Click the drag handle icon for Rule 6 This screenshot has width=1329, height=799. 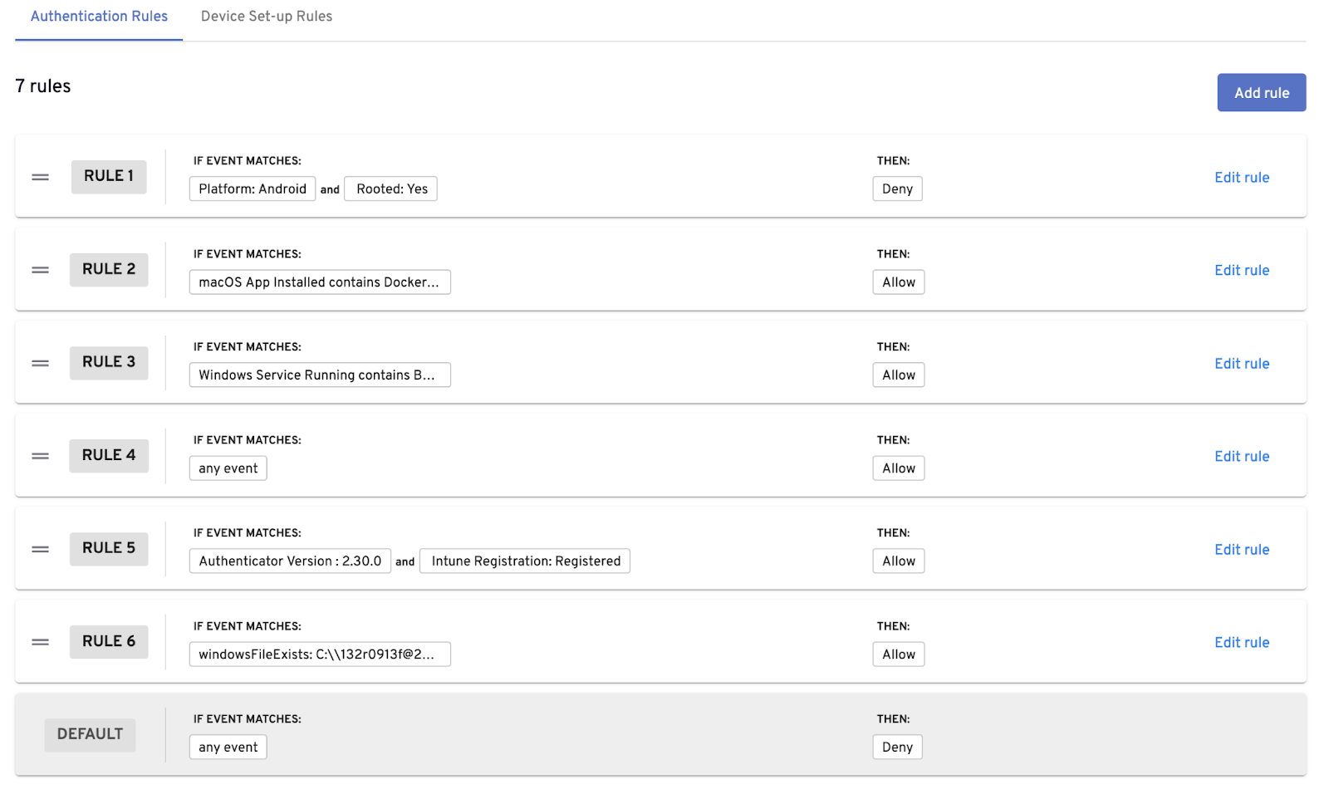(x=40, y=642)
